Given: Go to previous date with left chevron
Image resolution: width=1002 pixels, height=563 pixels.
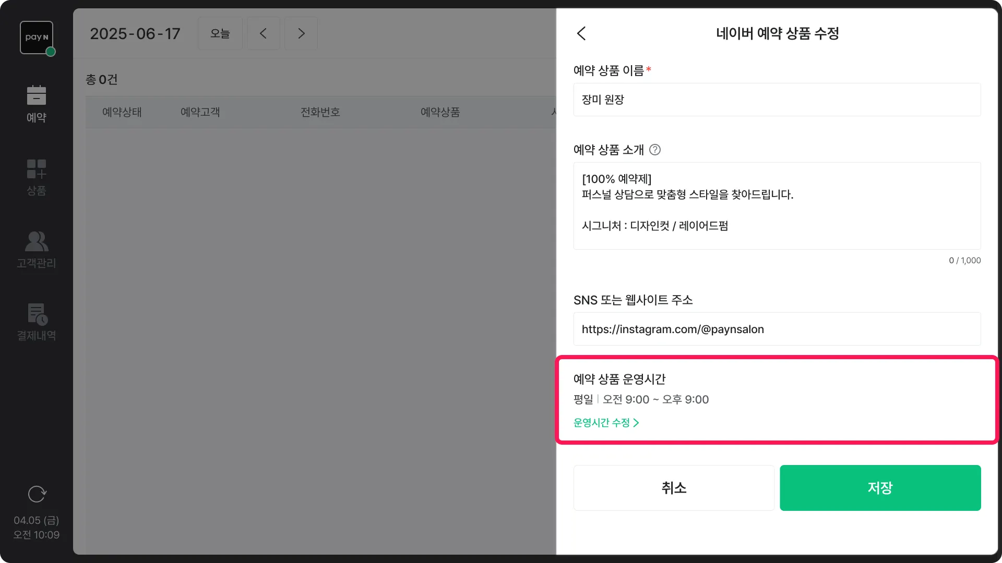Looking at the screenshot, I should [x=263, y=33].
